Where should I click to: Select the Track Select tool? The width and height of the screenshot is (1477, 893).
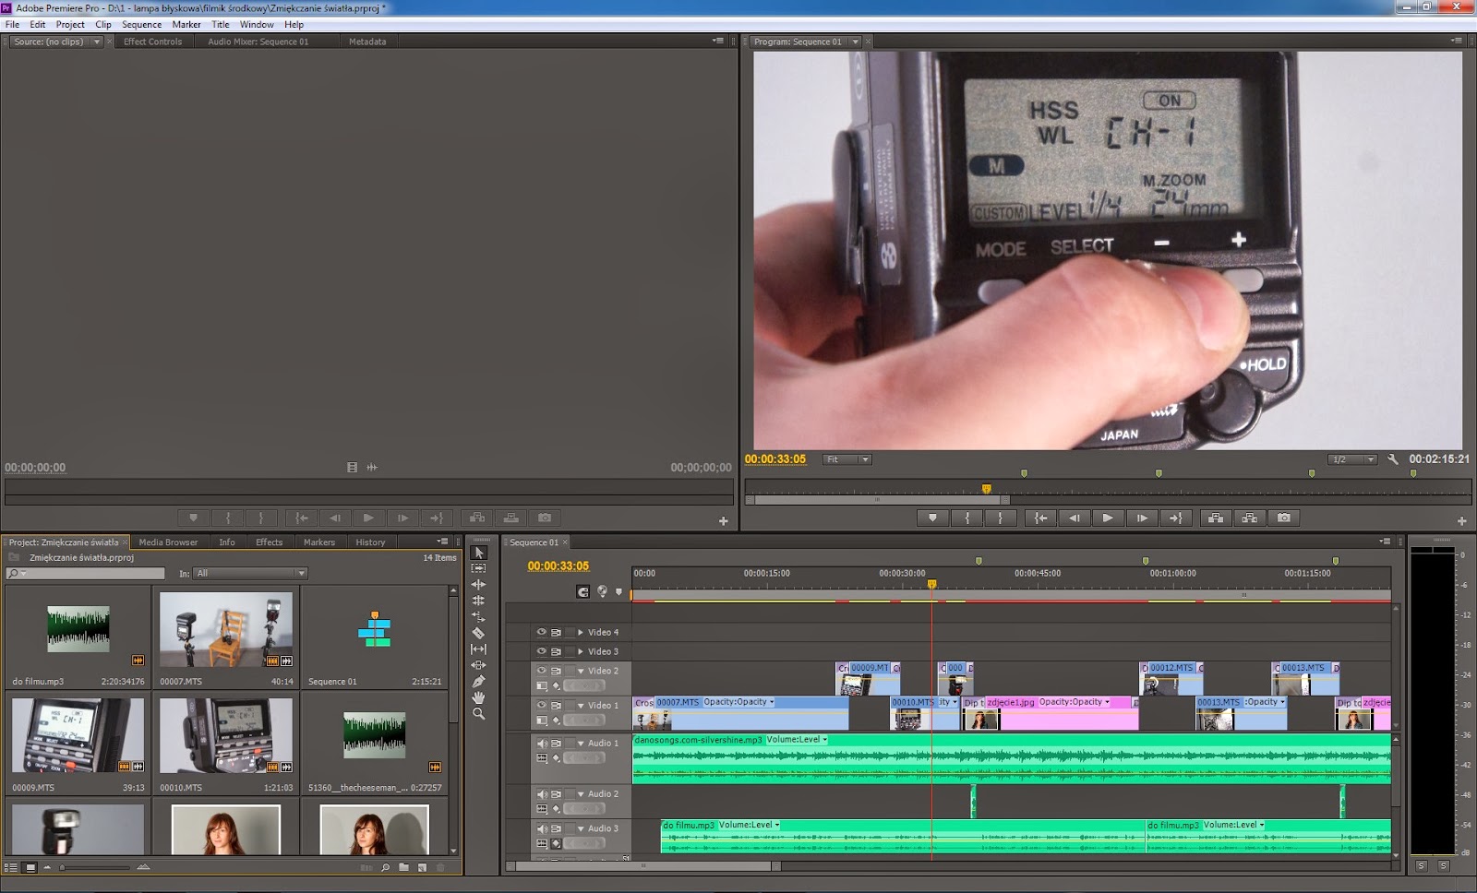(x=478, y=568)
